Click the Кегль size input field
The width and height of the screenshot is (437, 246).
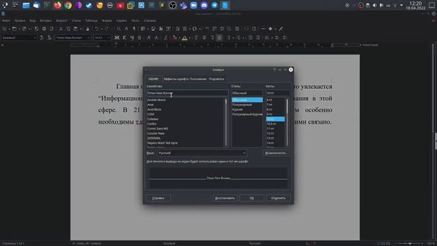tap(278, 93)
